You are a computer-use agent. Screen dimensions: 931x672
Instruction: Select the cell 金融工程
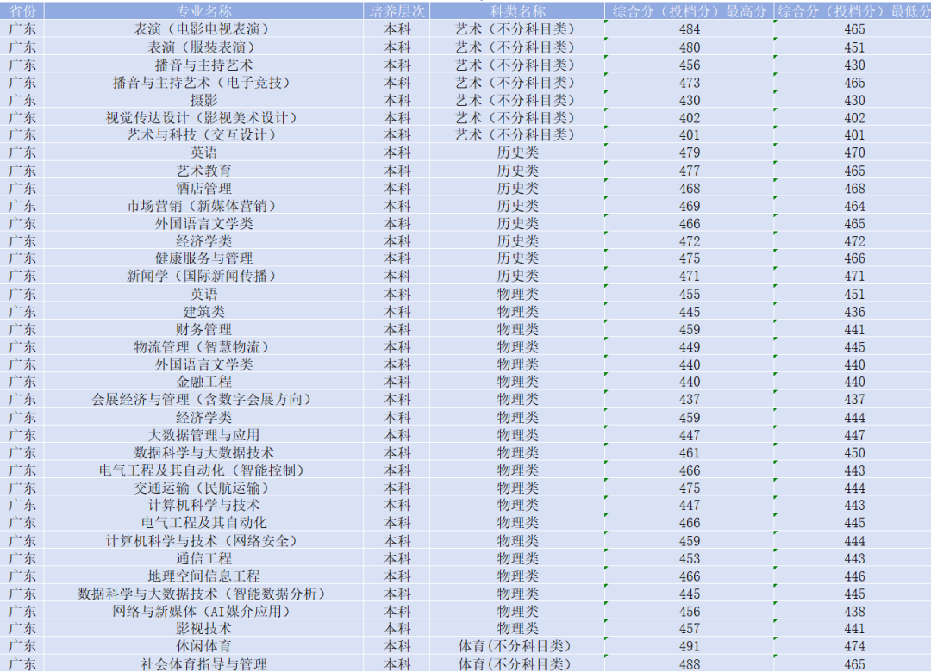(203, 382)
